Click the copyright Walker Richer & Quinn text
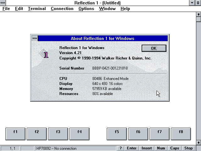Screen dimensions: 201x151 106,58
